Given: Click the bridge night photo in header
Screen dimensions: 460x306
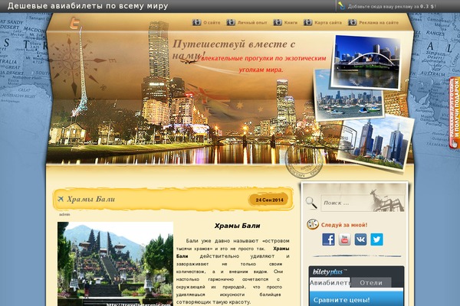Looking at the screenshot, I should 366,61.
